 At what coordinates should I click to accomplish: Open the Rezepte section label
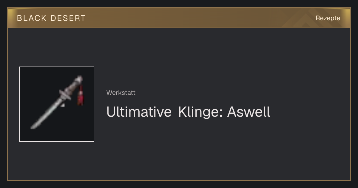tap(328, 18)
